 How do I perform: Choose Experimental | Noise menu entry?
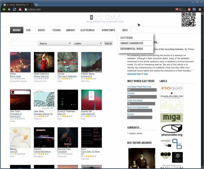point(132,49)
